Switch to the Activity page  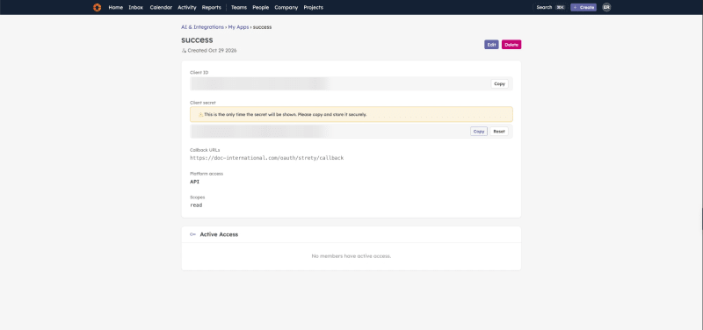coord(187,7)
